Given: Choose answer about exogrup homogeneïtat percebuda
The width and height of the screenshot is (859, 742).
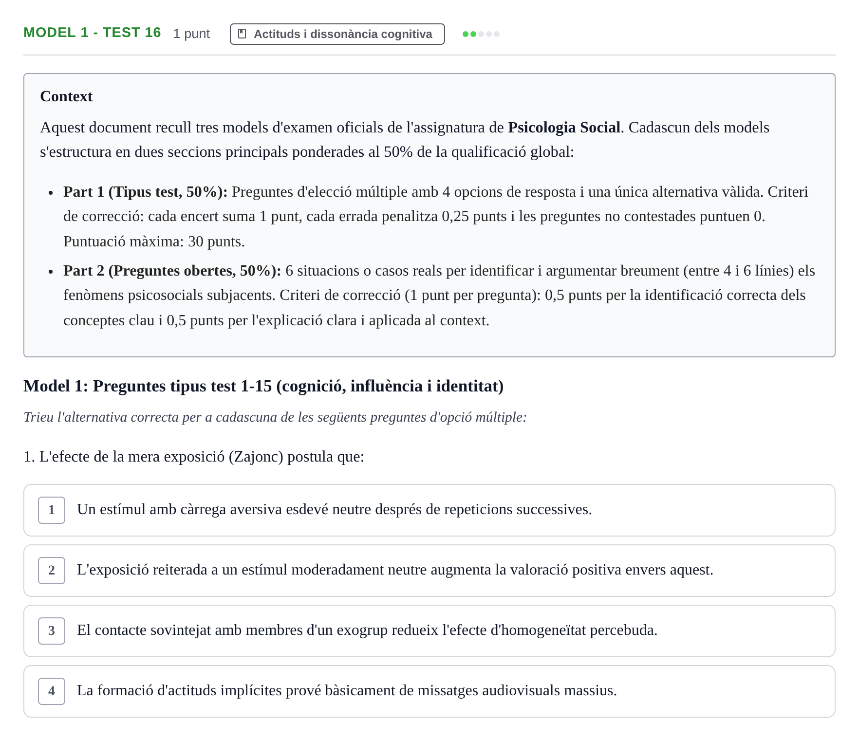Looking at the screenshot, I should [x=429, y=631].
